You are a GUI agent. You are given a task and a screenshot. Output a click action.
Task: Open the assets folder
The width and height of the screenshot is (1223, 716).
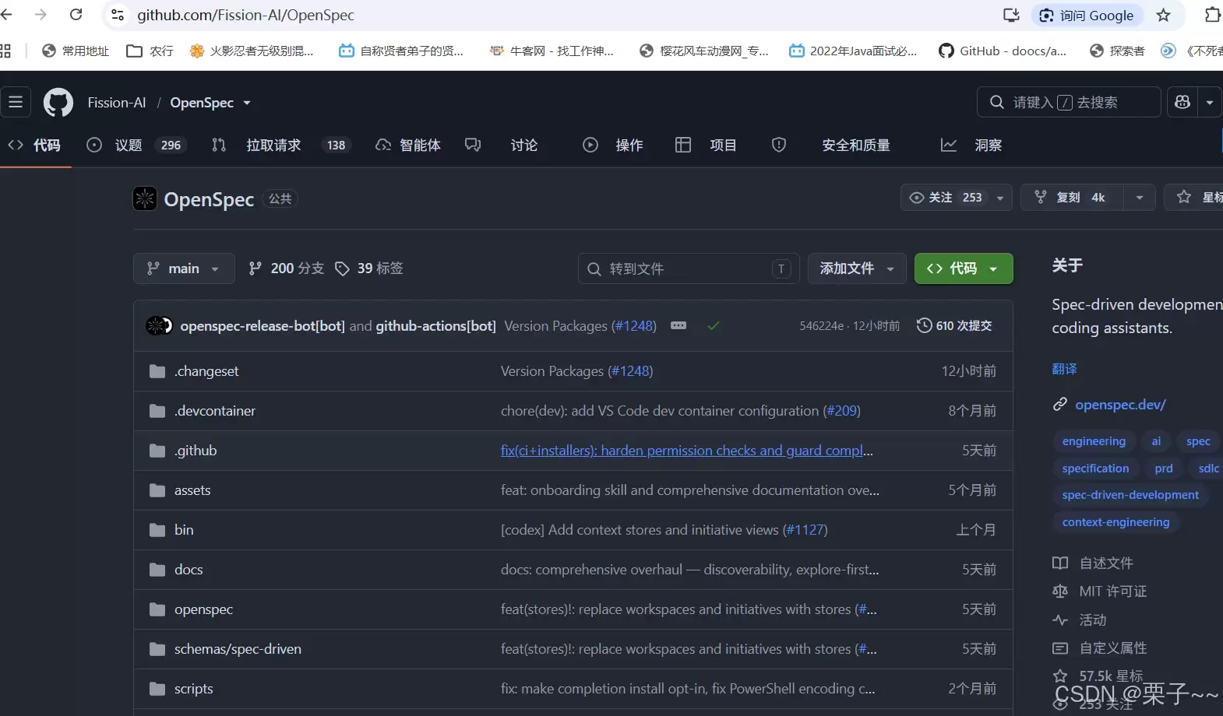[192, 490]
